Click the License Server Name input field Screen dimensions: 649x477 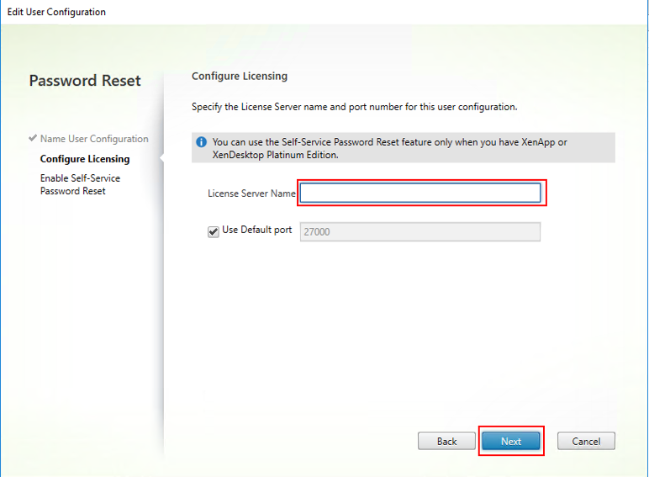pos(420,193)
